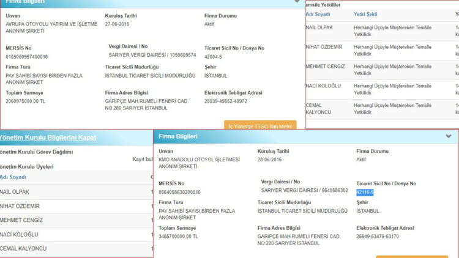Select highlighted trade registry number 42116-5
459x258 pixels.
click(x=365, y=192)
